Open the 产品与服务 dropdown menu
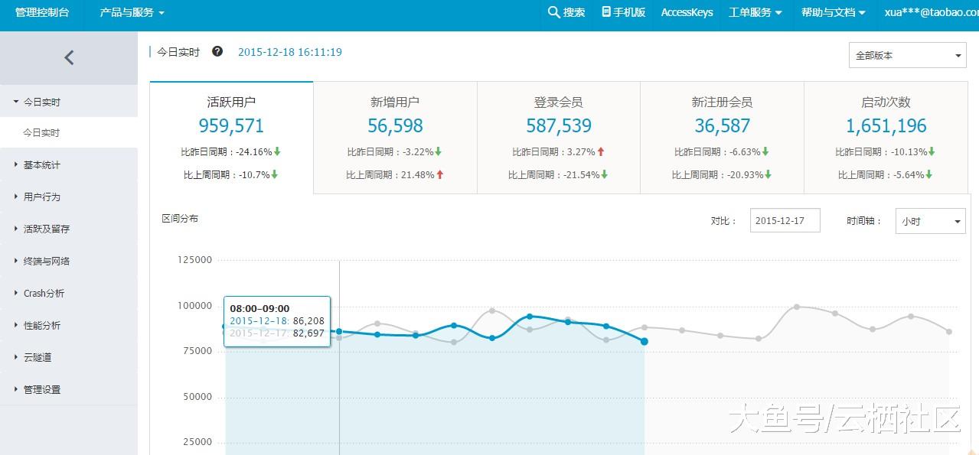 (x=132, y=12)
